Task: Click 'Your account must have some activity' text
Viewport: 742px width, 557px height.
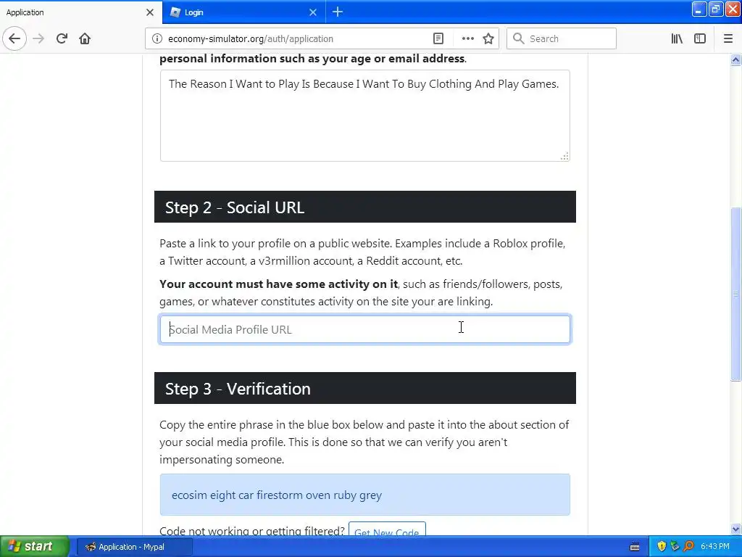Action: click(279, 284)
